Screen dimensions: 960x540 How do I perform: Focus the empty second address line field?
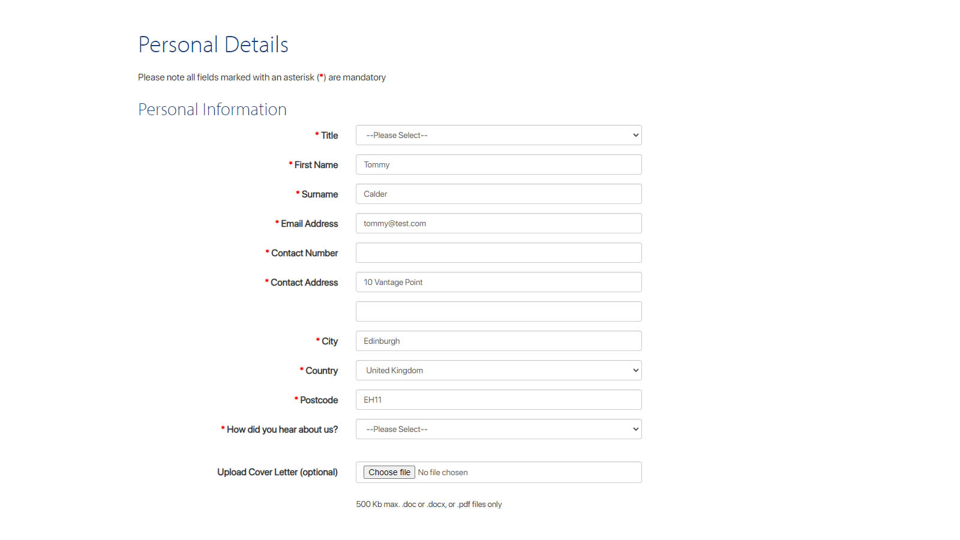pos(498,311)
